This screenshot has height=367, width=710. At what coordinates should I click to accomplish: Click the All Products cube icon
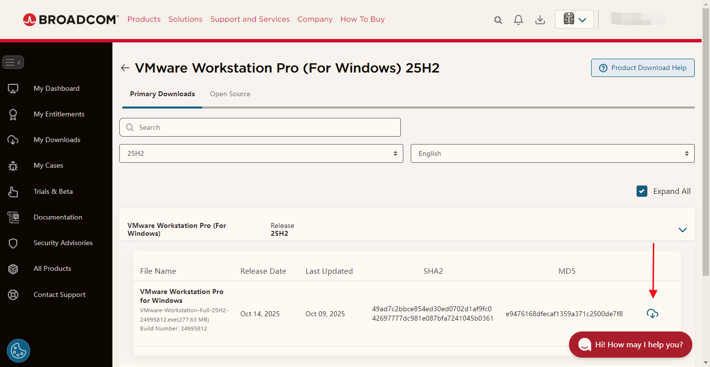13,269
